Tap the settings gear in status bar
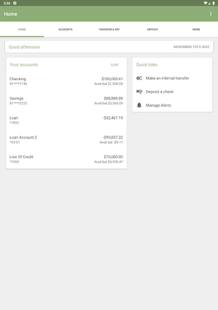The width and height of the screenshot is (218, 310). pos(15,3)
